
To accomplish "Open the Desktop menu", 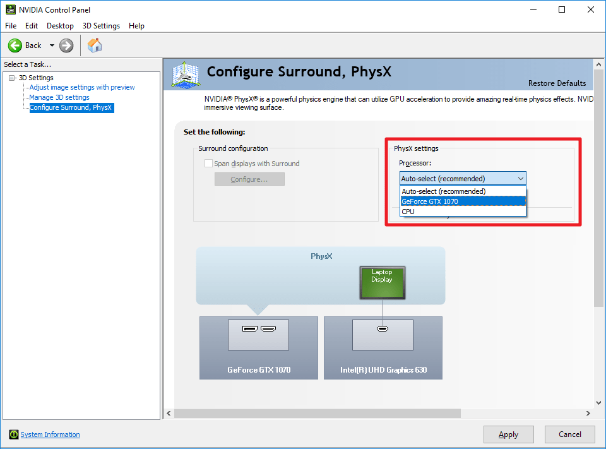I will coord(60,26).
